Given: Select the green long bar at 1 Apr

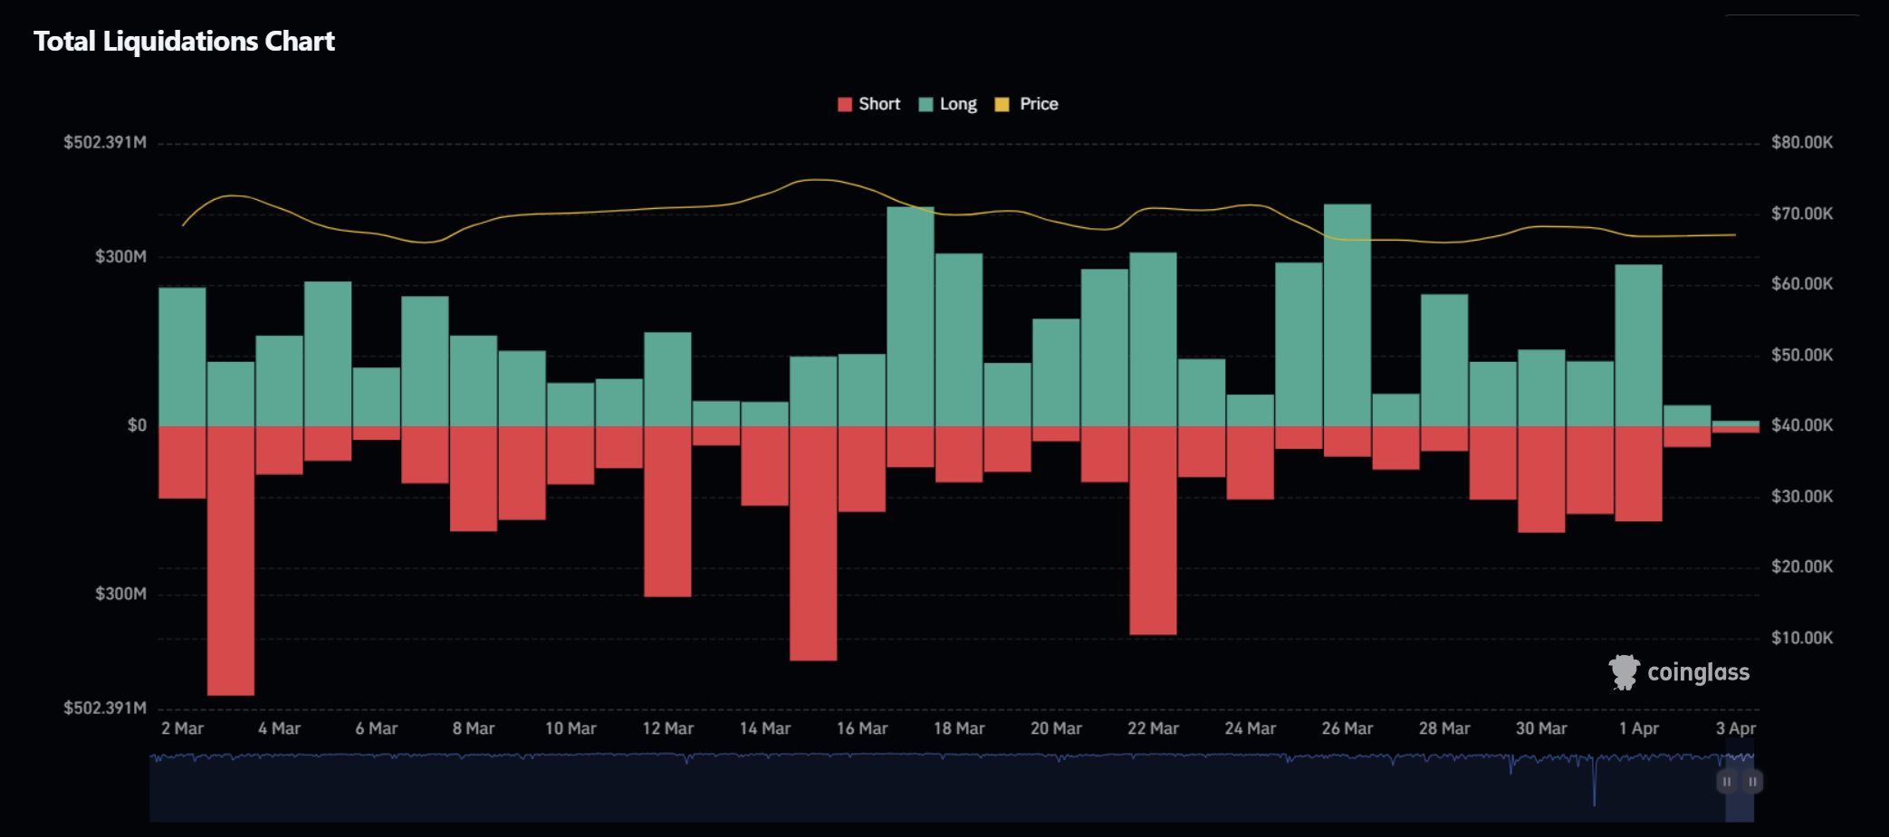Looking at the screenshot, I should point(1638,345).
